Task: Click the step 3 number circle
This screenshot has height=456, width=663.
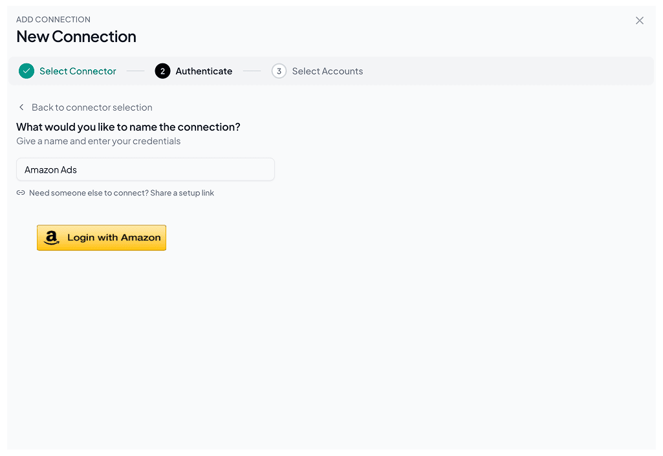Action: (279, 71)
